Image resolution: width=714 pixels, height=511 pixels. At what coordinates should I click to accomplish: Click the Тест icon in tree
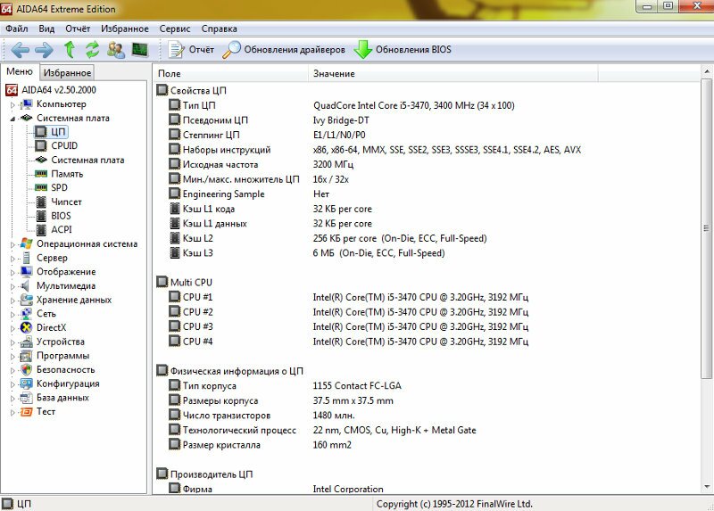click(27, 412)
